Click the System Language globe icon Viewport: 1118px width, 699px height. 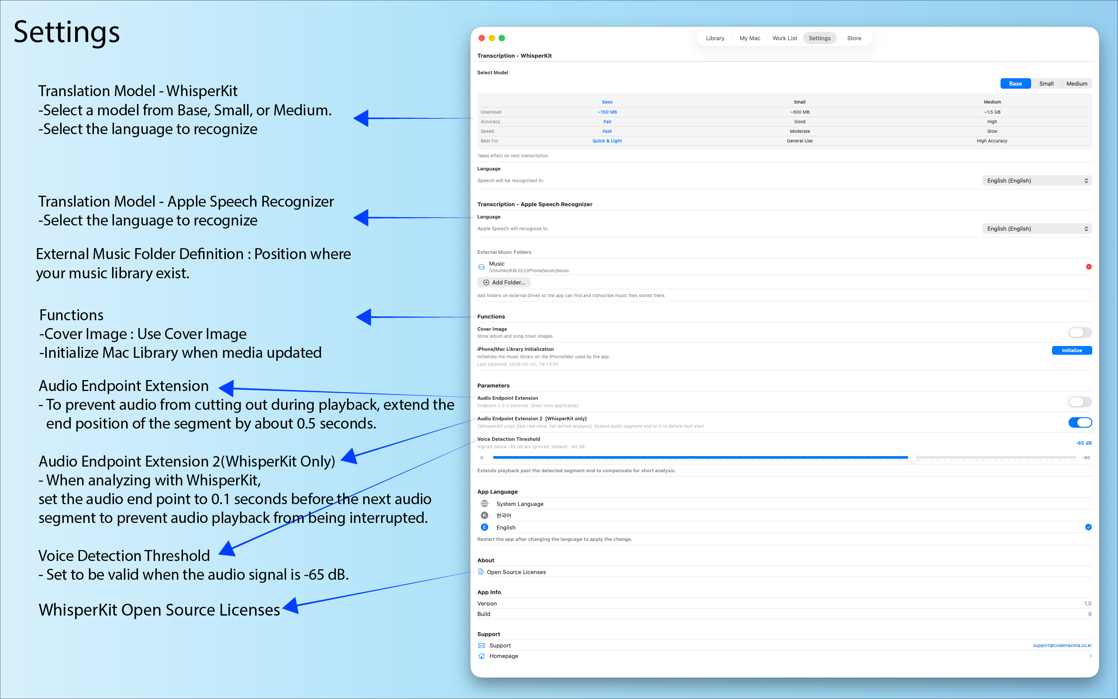[484, 504]
